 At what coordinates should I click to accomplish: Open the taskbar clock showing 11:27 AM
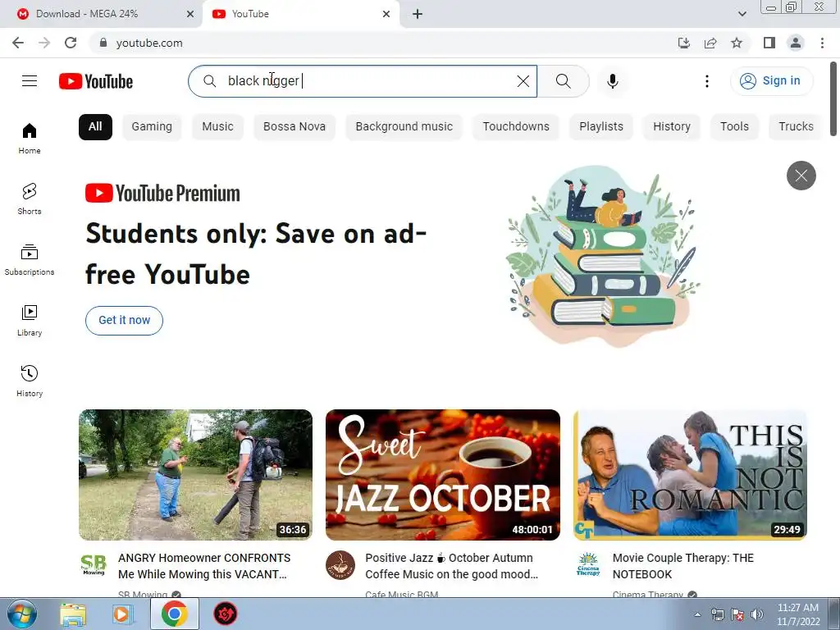tap(798, 614)
